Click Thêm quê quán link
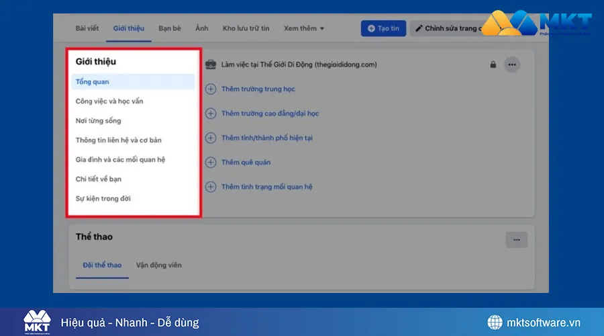604x336 pixels. pyautogui.click(x=246, y=163)
